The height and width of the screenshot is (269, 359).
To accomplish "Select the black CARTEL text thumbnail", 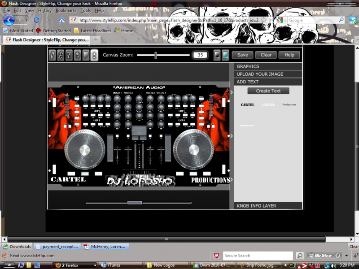I will click(248, 105).
